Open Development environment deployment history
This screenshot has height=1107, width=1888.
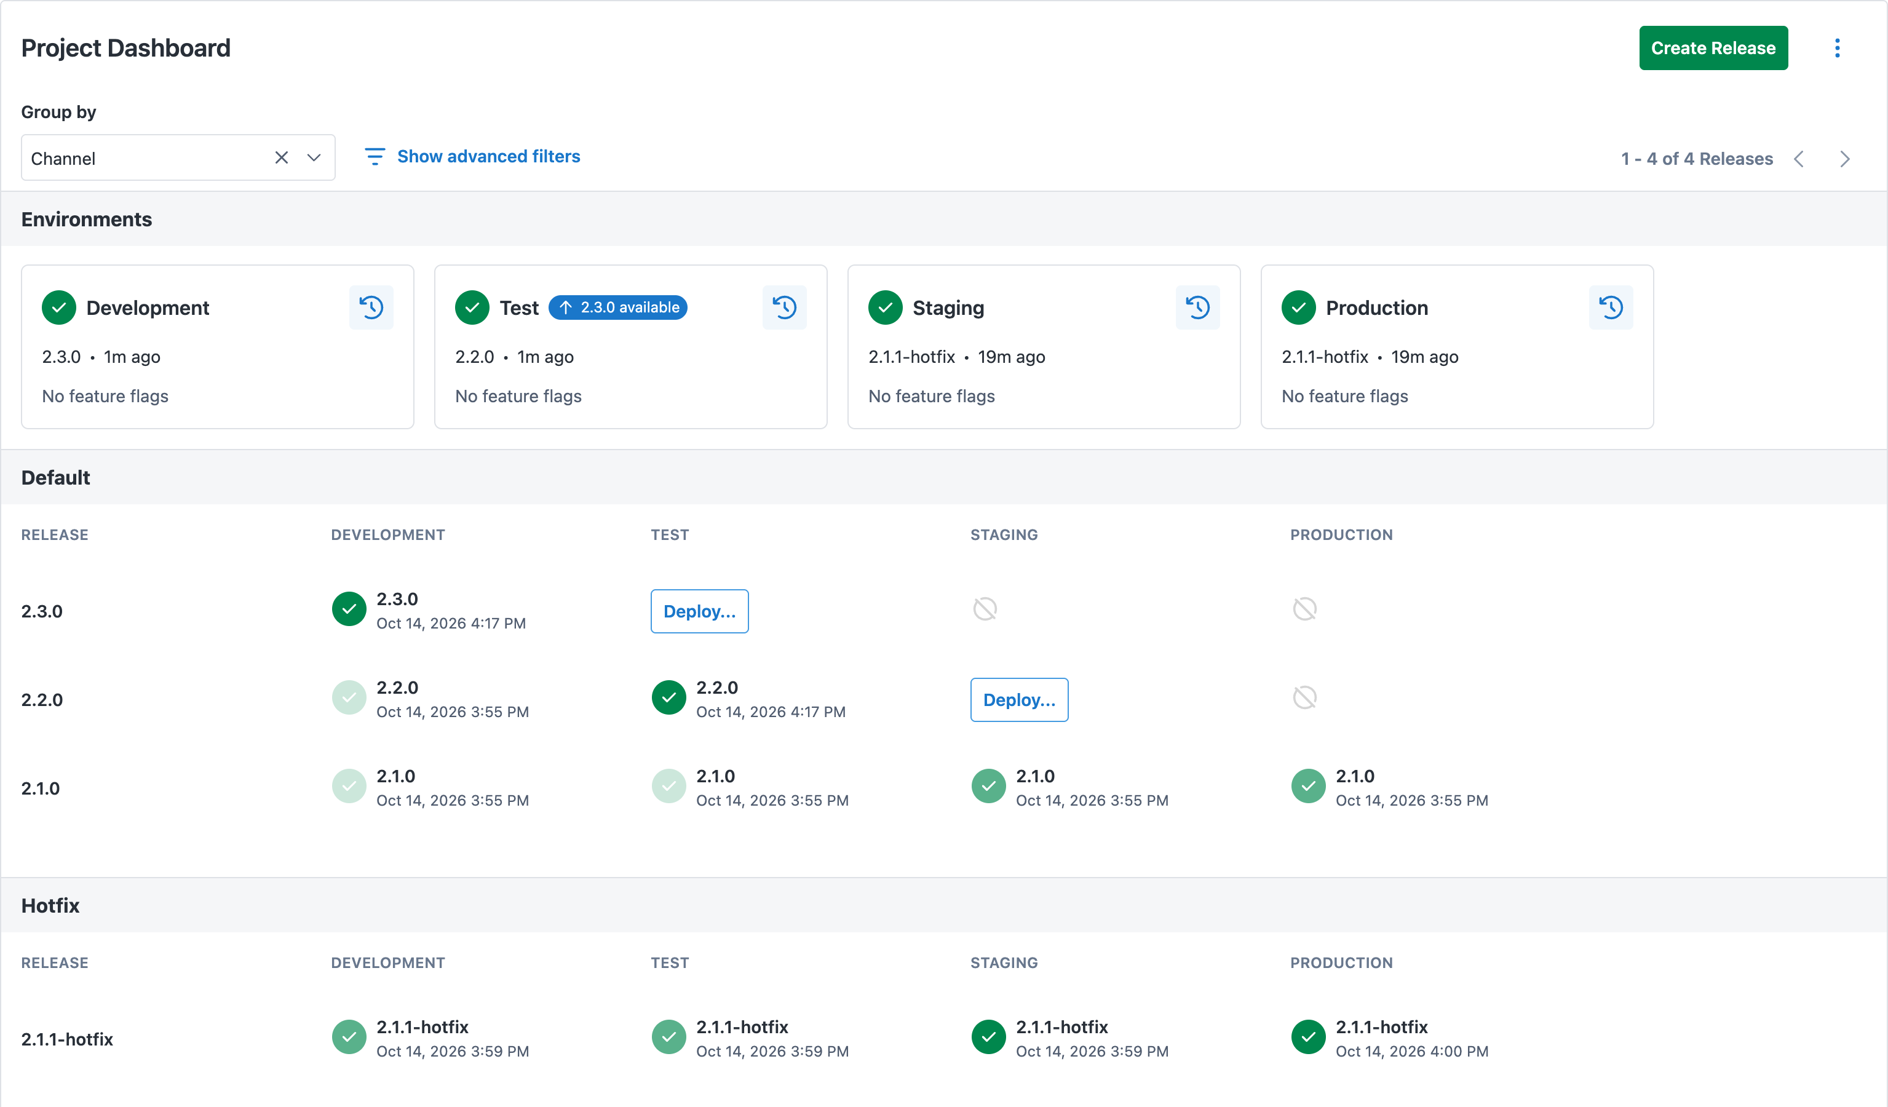pyautogui.click(x=371, y=307)
